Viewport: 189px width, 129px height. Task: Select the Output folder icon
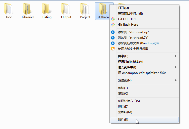tap(65, 9)
